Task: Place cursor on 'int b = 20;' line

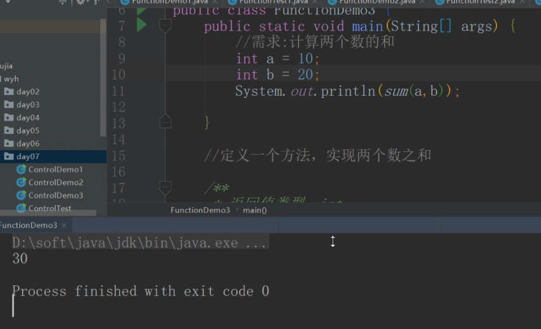Action: 278,75
